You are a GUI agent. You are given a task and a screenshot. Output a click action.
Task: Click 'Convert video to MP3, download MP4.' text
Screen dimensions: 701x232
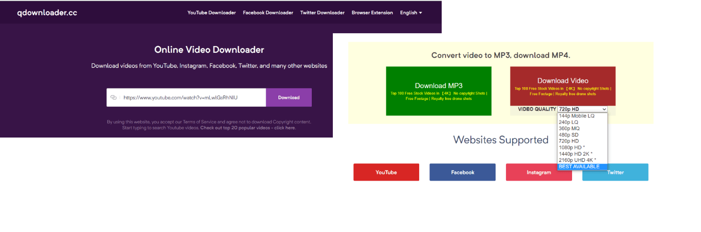(x=501, y=55)
